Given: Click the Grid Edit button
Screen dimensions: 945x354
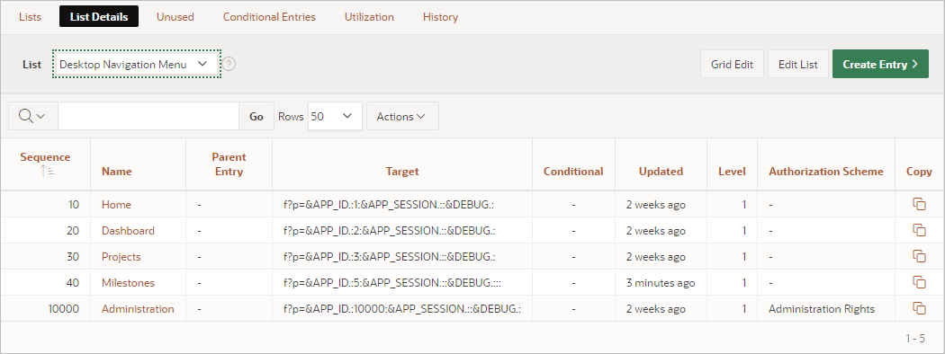Looking at the screenshot, I should point(733,64).
